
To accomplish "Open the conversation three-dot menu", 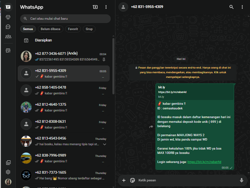I will 242,7.
